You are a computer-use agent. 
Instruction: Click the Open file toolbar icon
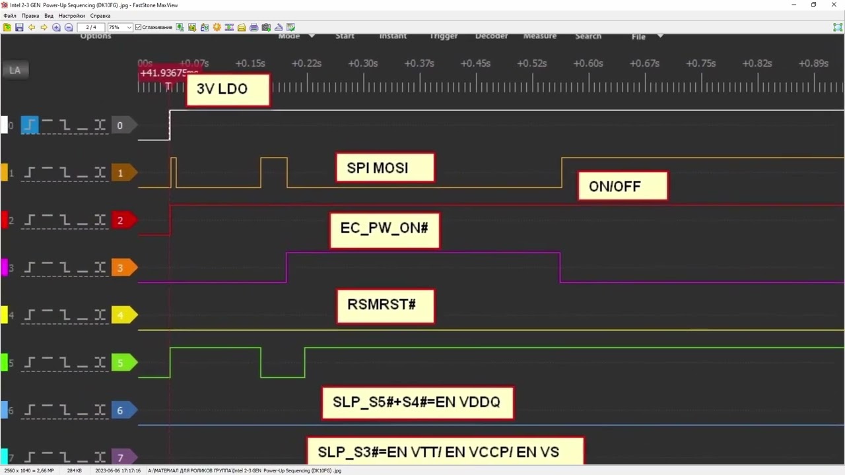7,27
